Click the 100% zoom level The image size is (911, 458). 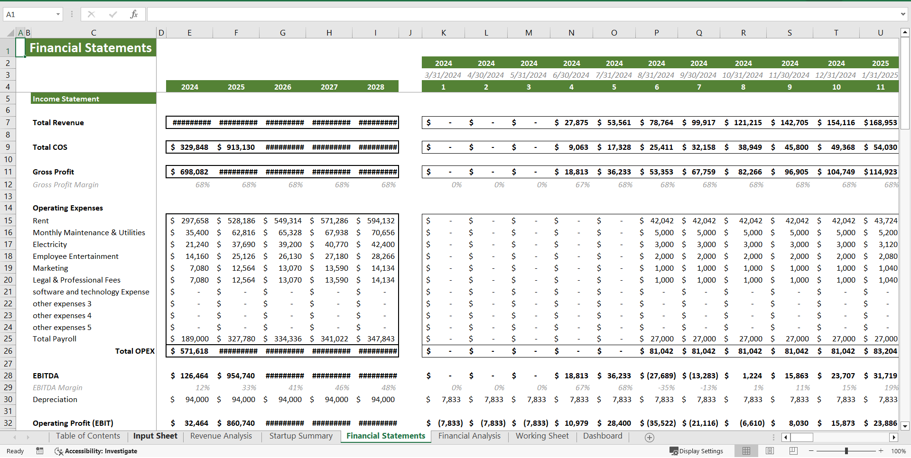click(898, 451)
